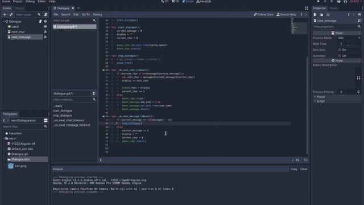
Task: Toggle visibility of Dialogue node
Action: click(x=45, y=22)
